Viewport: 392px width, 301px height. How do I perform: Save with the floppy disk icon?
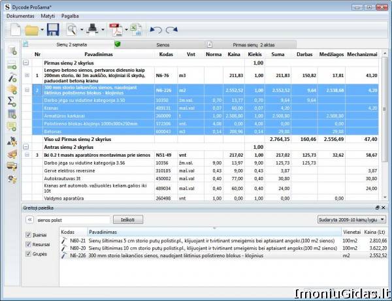[53, 29]
